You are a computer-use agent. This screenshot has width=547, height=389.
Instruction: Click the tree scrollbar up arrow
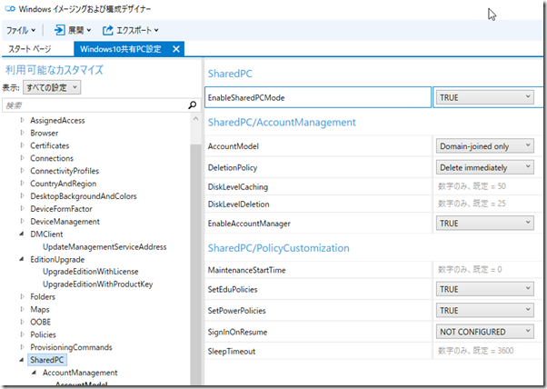[x=195, y=119]
